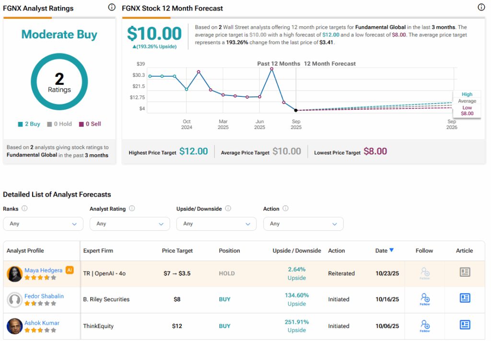Open article icon for B. Riley Securities row

tap(464, 298)
